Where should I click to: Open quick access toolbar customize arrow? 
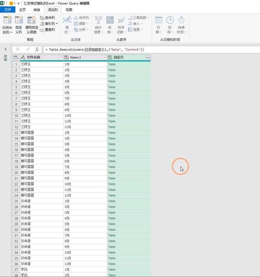[x=18, y=3]
